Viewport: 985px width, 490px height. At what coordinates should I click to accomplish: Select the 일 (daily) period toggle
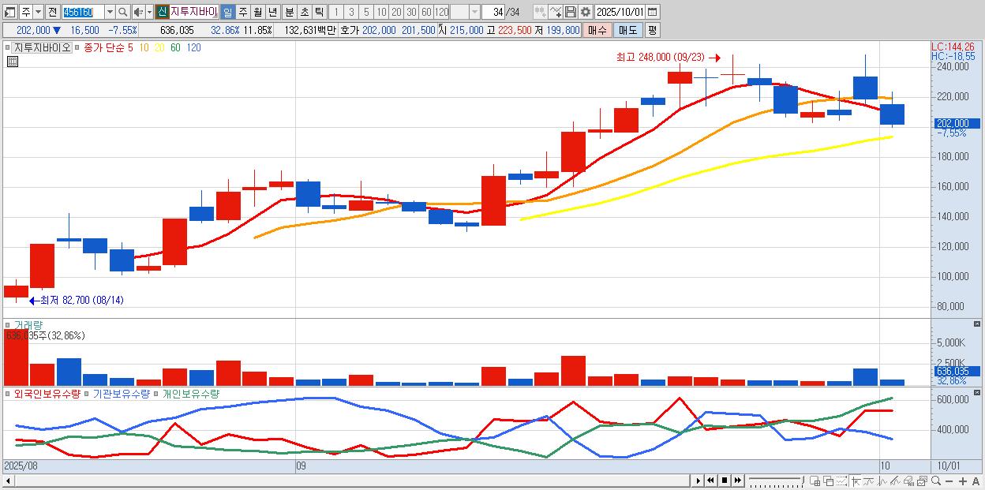tap(227, 12)
